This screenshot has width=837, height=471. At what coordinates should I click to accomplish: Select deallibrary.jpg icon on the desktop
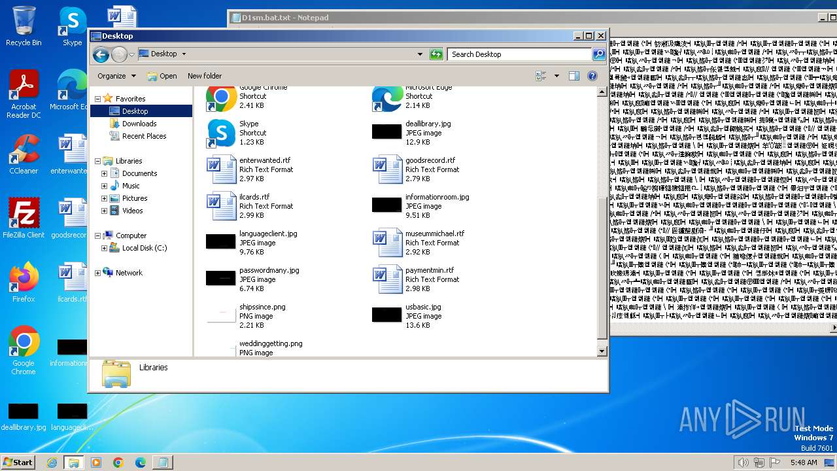(24, 417)
